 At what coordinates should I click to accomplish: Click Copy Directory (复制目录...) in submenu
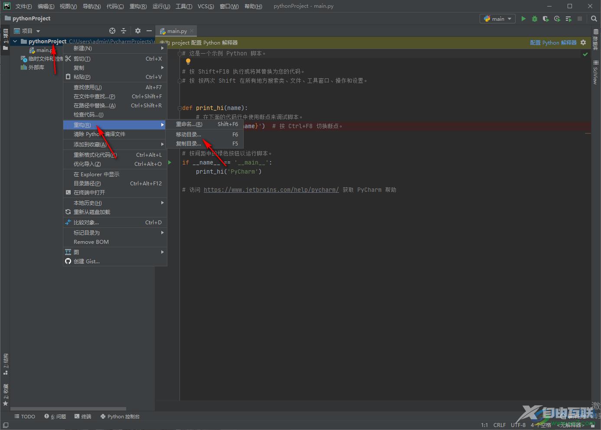point(205,144)
